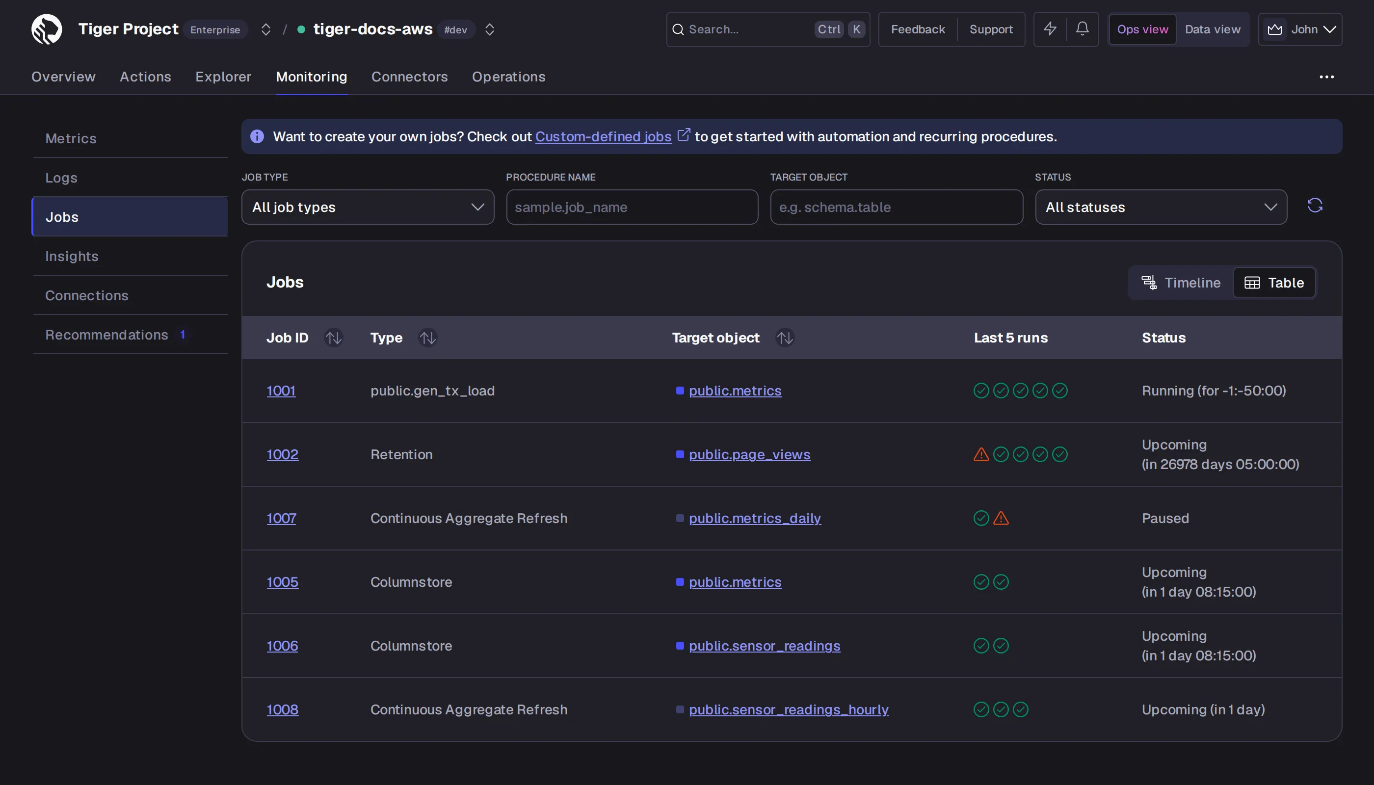Sort the table by Type column

coord(427,338)
